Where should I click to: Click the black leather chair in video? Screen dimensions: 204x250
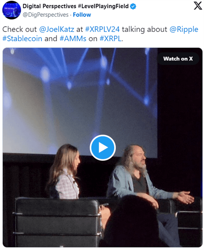point(58,221)
